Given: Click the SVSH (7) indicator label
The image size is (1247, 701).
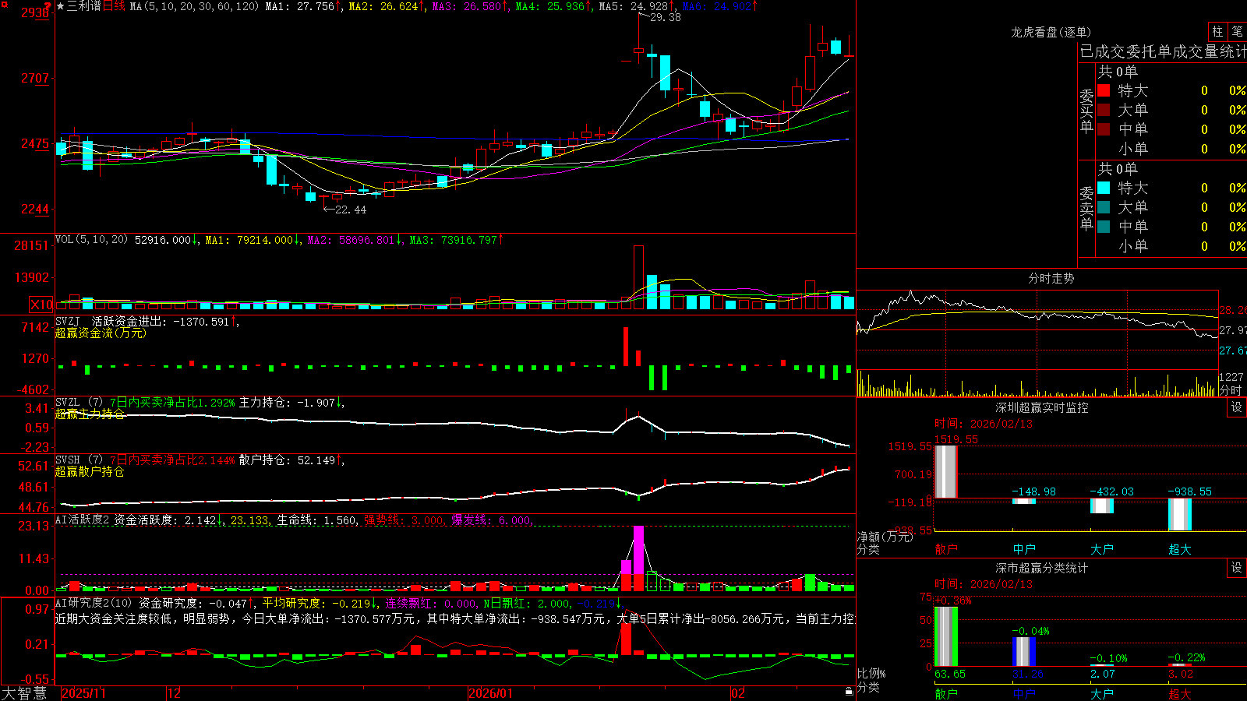Looking at the screenshot, I should point(79,460).
